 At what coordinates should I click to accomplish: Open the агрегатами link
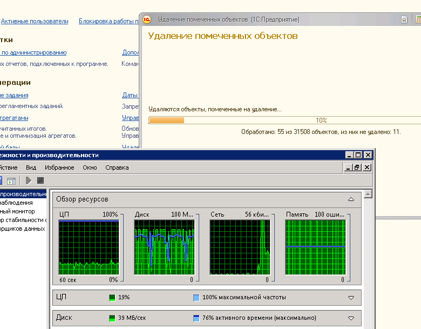[14, 118]
